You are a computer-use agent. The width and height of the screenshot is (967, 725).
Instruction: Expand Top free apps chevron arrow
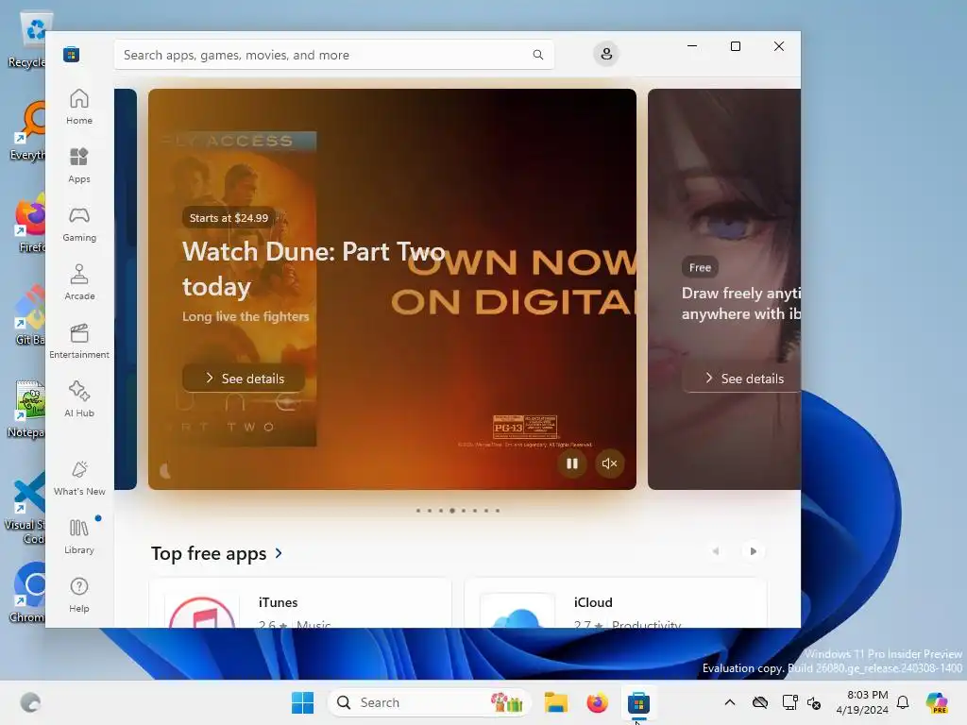point(279,553)
